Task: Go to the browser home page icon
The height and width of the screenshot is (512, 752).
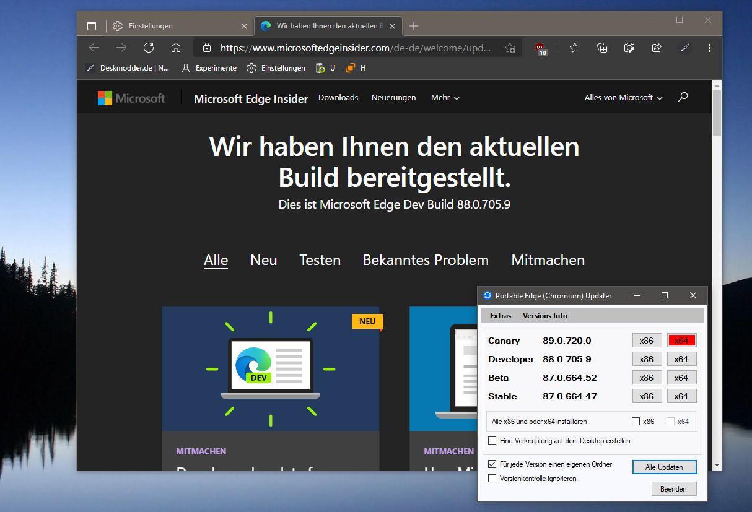Action: click(x=176, y=48)
